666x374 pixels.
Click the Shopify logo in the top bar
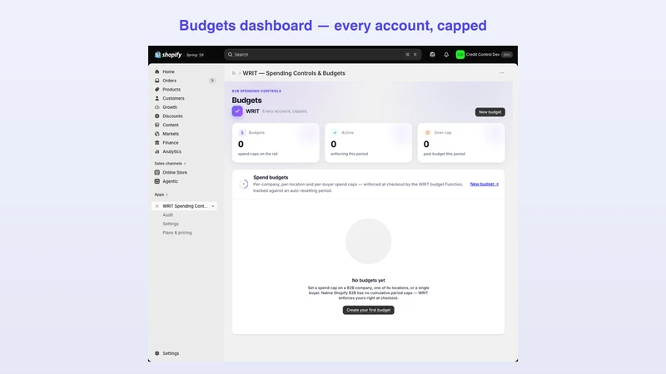[168, 55]
